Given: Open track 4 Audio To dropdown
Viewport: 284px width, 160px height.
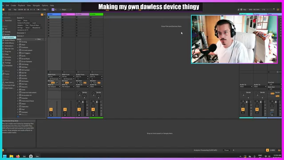Looking at the screenshot, I should (x=96, y=87).
